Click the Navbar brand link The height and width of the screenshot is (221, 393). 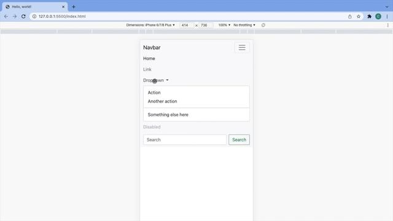point(152,48)
